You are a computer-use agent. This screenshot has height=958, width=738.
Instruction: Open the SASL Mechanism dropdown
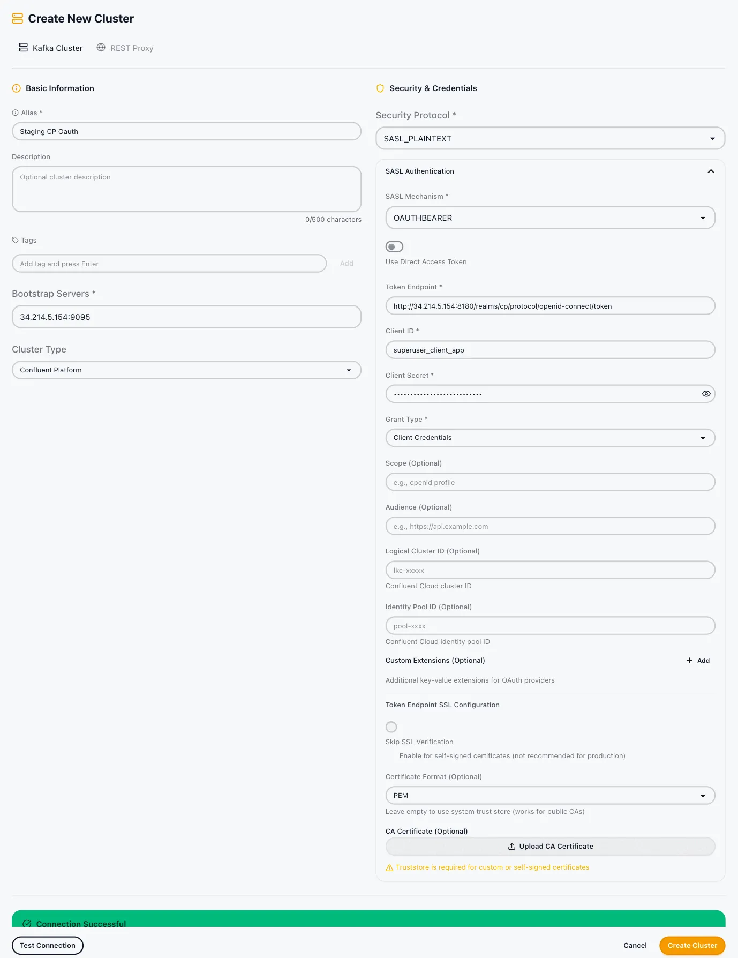tap(550, 218)
